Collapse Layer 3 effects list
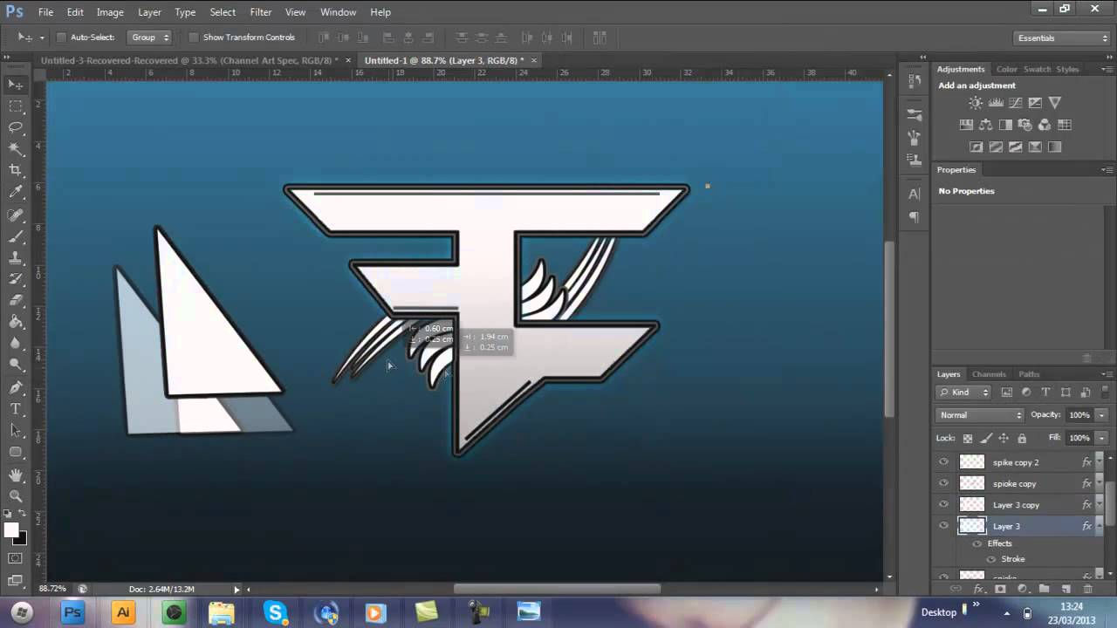The width and height of the screenshot is (1117, 628). [1099, 526]
